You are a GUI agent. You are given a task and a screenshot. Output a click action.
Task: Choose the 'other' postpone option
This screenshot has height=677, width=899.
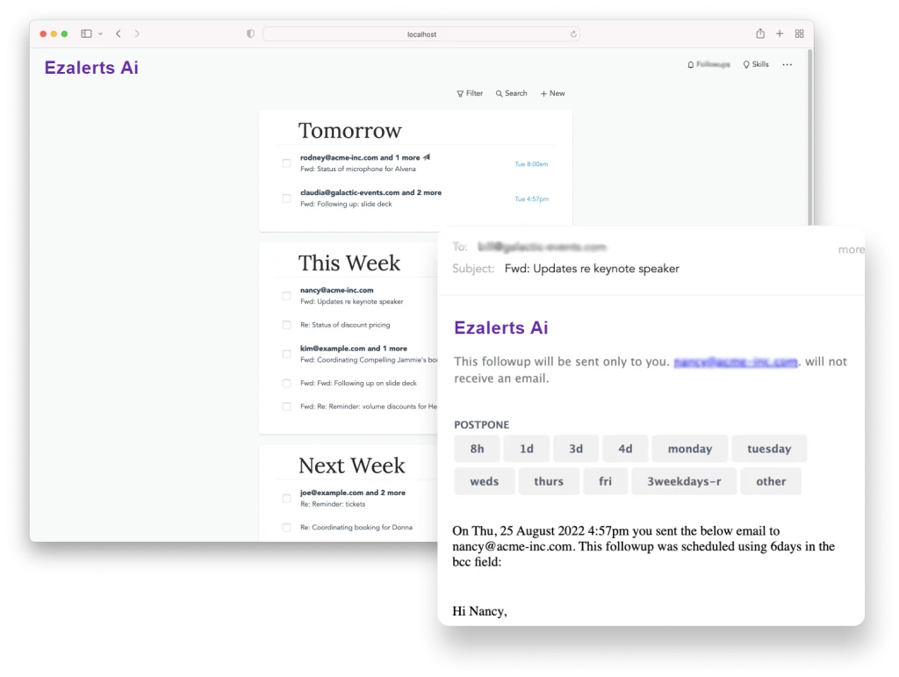(771, 481)
